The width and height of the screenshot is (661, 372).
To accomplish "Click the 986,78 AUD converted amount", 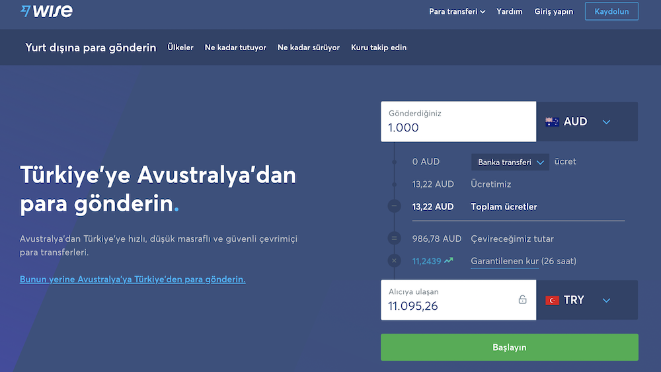I will [x=437, y=239].
